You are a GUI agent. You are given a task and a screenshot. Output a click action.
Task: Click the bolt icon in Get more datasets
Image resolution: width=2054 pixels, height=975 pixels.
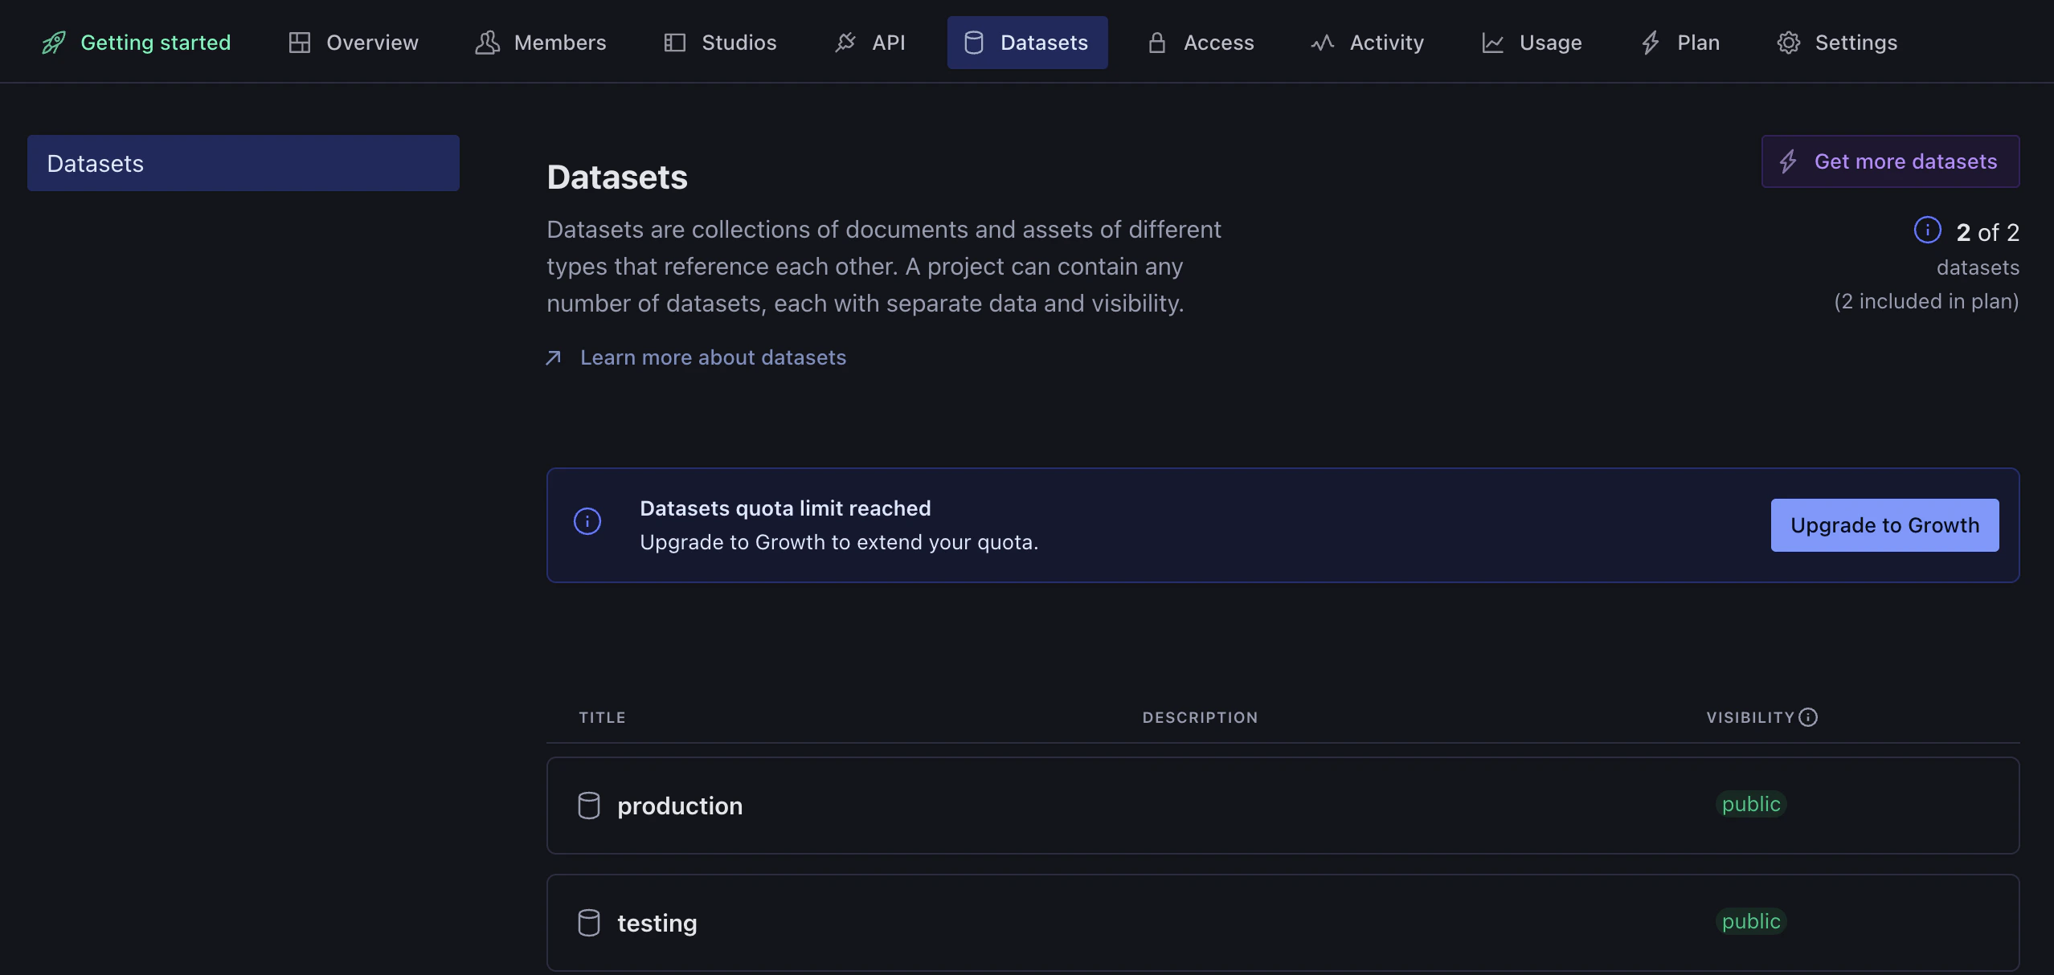click(1788, 161)
